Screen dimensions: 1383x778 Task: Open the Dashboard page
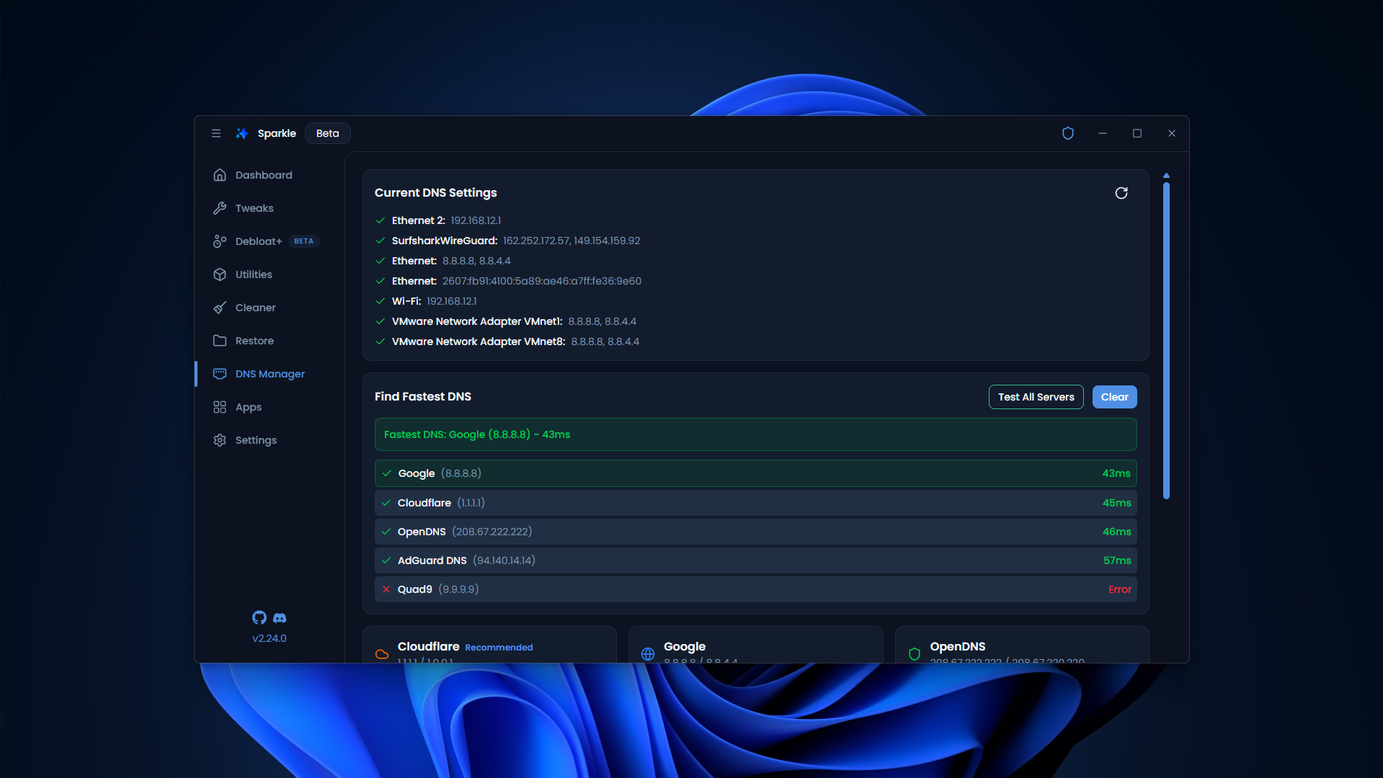tap(264, 175)
